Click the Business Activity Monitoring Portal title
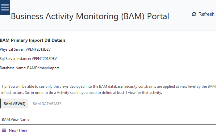This screenshot has width=216, height=139. click(90, 16)
